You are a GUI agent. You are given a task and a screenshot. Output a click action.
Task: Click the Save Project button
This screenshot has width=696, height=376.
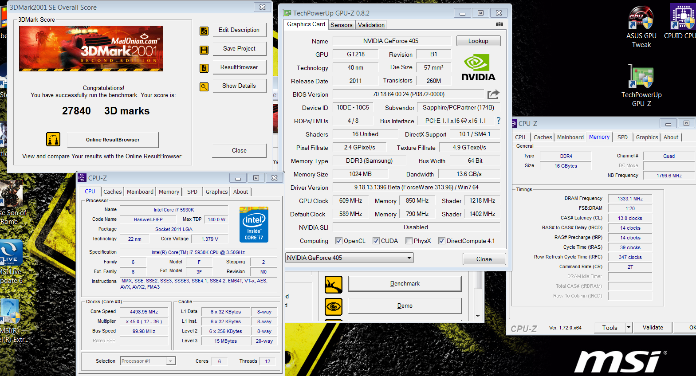pyautogui.click(x=239, y=49)
